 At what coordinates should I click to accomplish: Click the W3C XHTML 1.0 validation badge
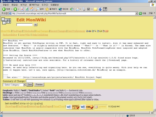[73, 107]
